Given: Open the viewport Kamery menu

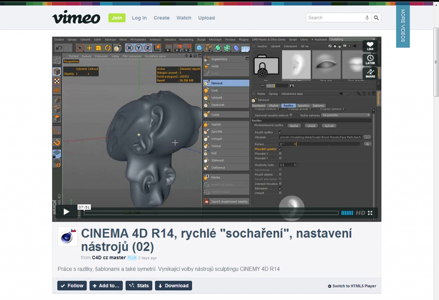Looking at the screenshot, I should 87,56.
